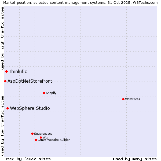Click the Wix data point marker
161x161 pixels.
pyautogui.click(x=41, y=137)
